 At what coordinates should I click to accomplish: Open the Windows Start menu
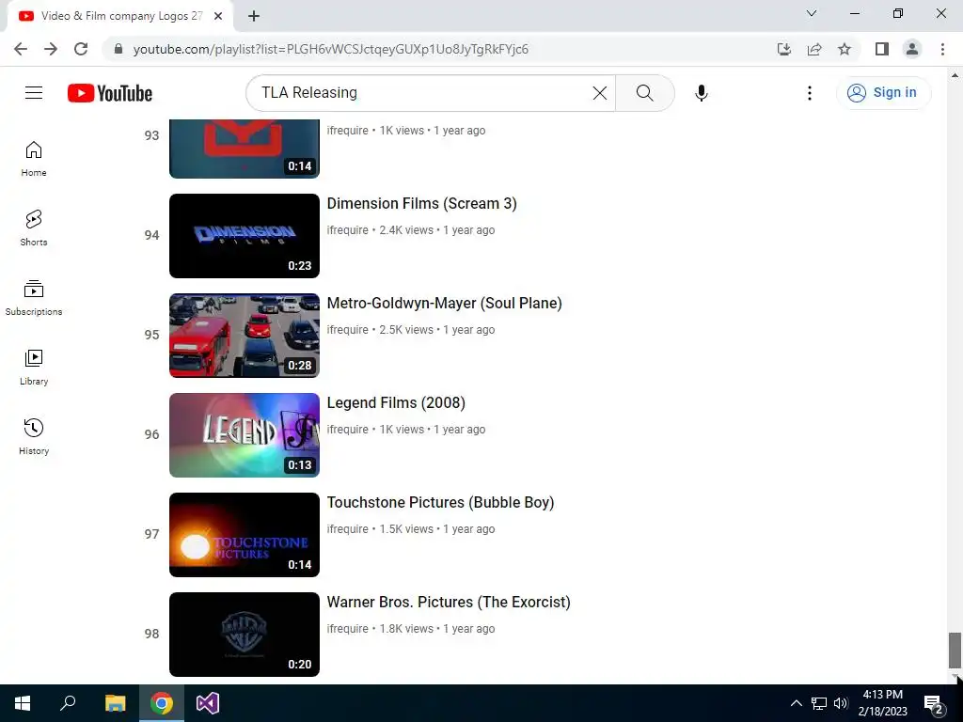(x=23, y=703)
